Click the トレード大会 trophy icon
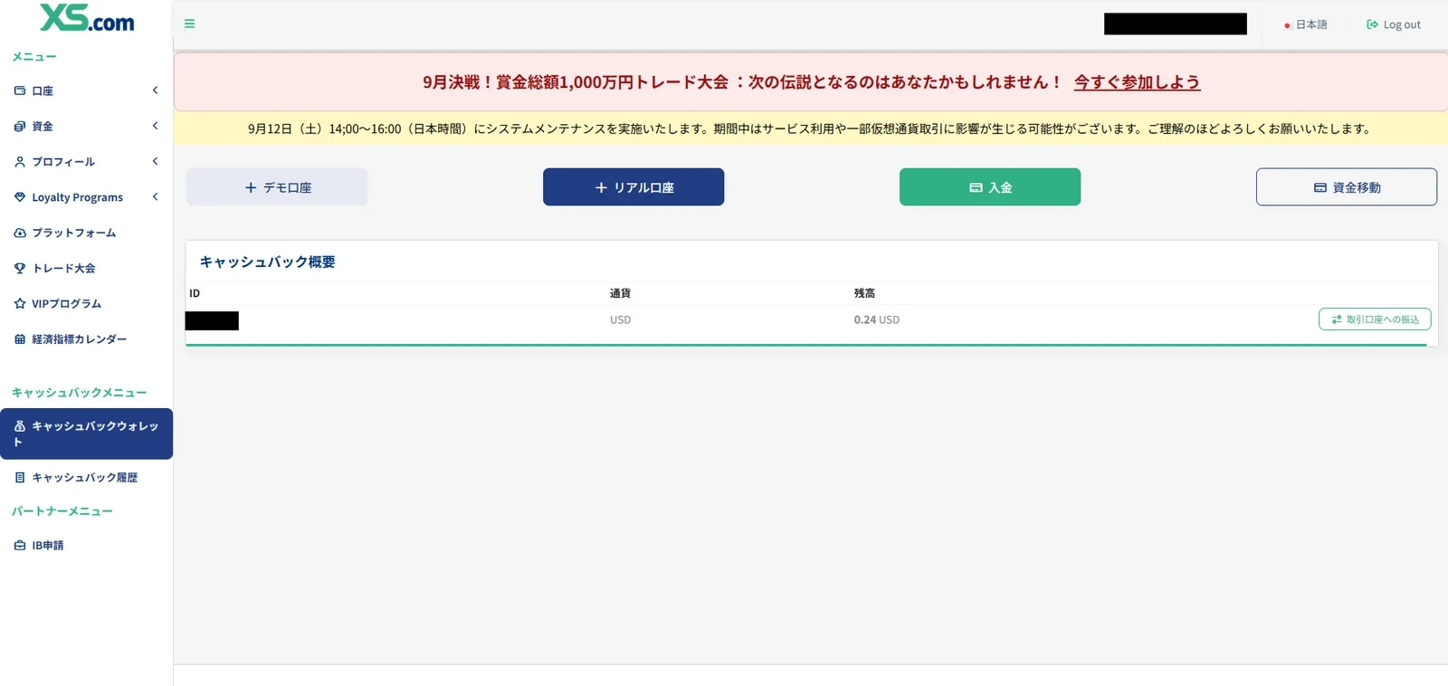The height and width of the screenshot is (686, 1448). (x=20, y=268)
